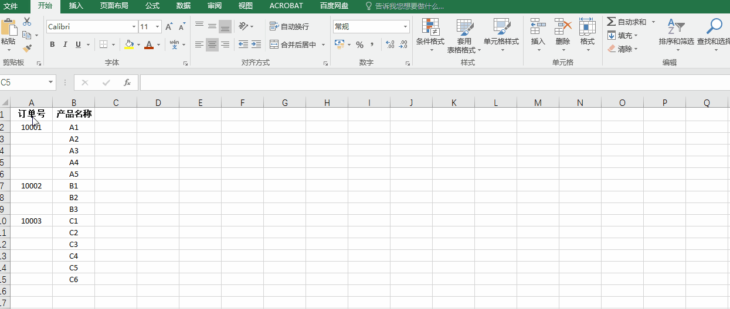The image size is (730, 309).
Task: Open the font size 11 dropdown
Action: [x=158, y=27]
